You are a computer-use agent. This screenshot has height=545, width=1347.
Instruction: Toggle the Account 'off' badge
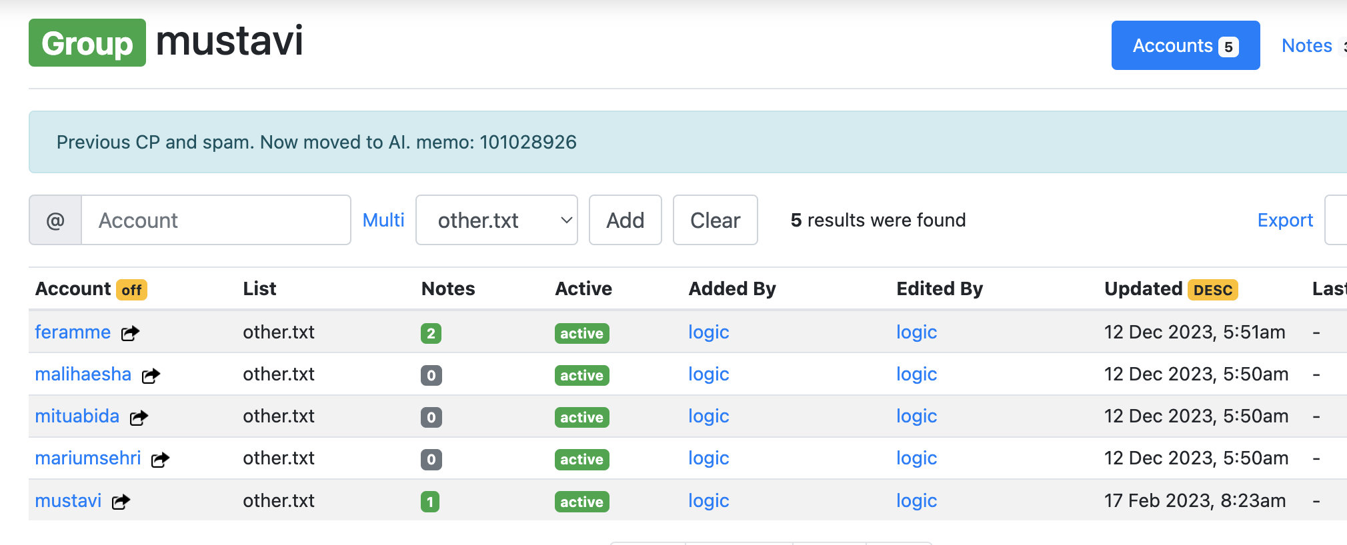tap(131, 290)
